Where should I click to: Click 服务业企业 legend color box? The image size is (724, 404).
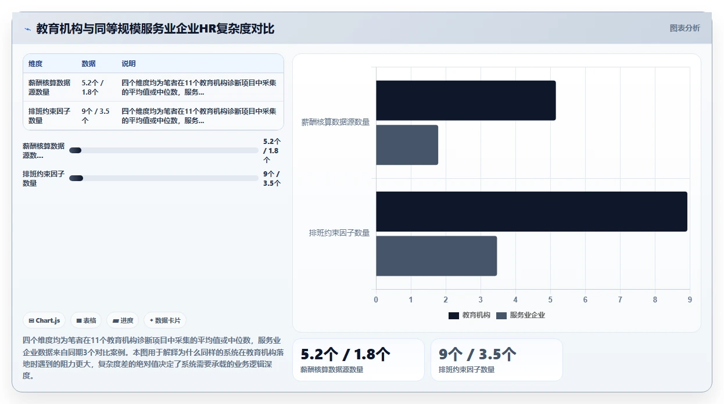click(501, 315)
